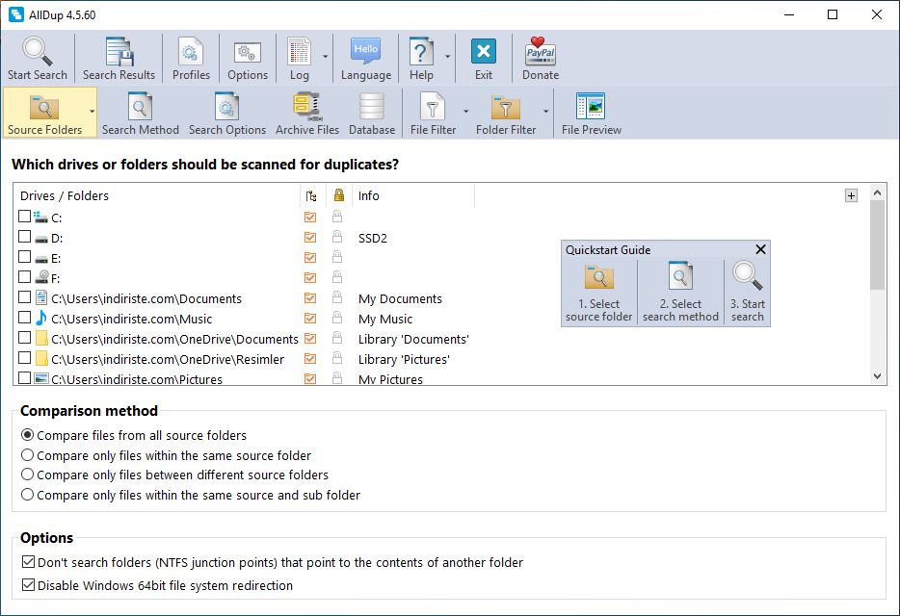Select Compare only files between different source folders
This screenshot has width=900, height=616.
coord(174,475)
